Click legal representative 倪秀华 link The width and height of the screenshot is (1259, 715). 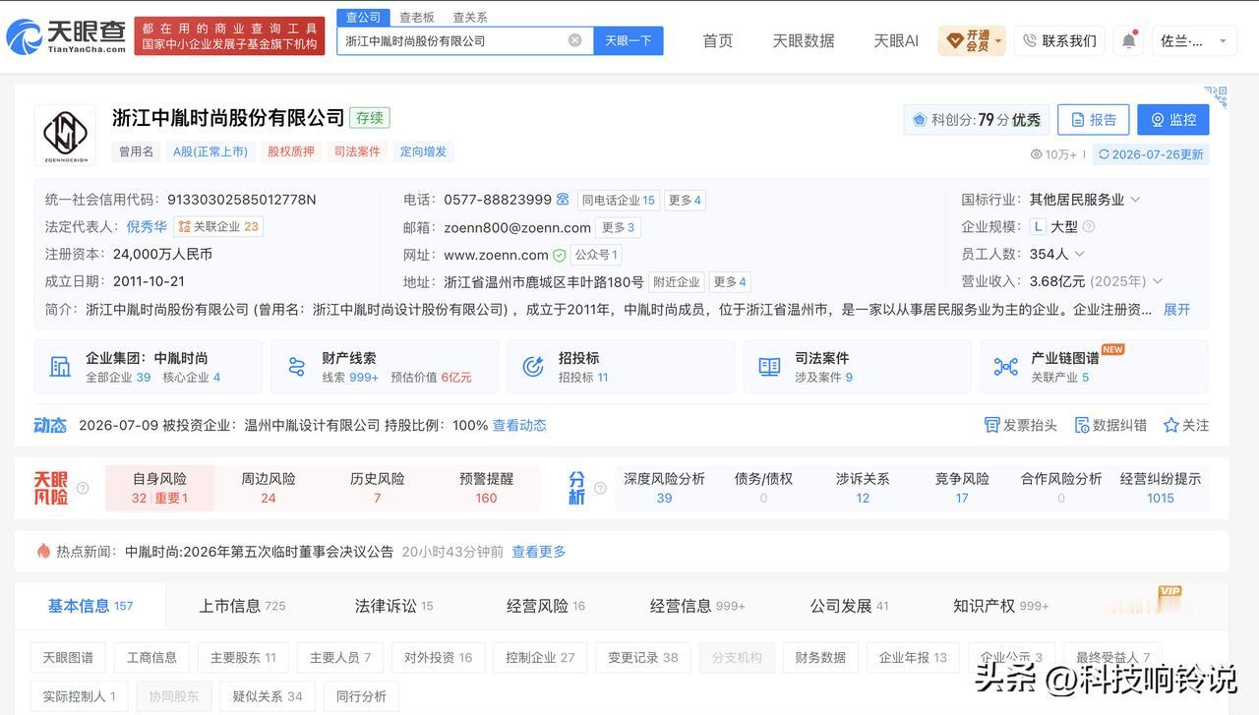tap(147, 226)
